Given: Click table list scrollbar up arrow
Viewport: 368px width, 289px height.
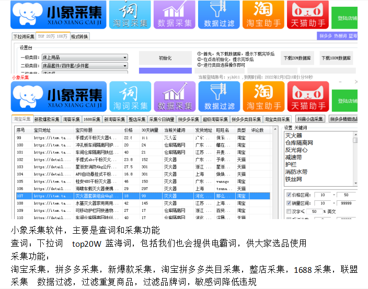Looking at the screenshot, I should click(274, 129).
